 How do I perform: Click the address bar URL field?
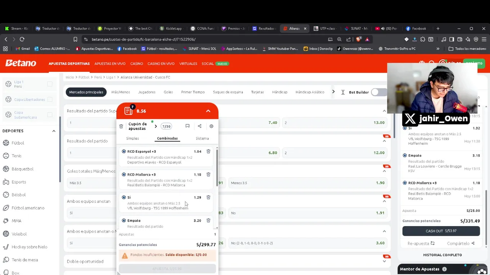tap(207, 39)
